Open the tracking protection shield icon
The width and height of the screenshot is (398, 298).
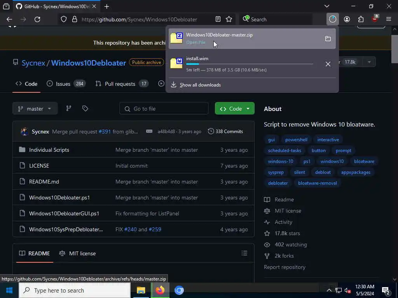64,19
